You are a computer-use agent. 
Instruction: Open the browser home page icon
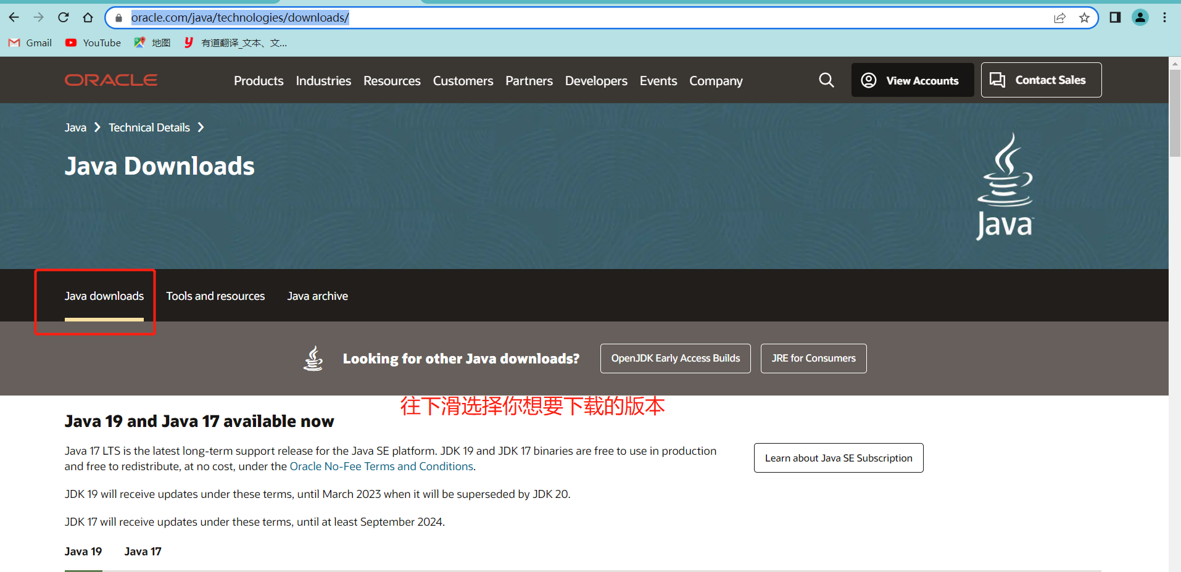[88, 17]
